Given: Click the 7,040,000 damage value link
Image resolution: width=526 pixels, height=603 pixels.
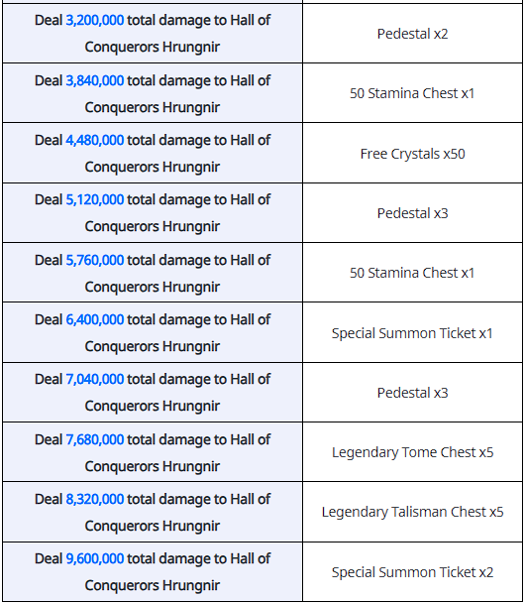Looking at the screenshot, I should coord(94,380).
